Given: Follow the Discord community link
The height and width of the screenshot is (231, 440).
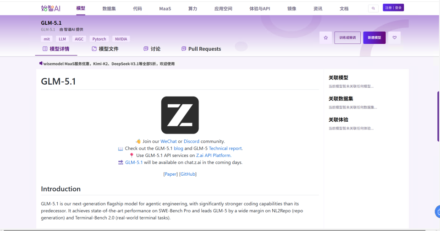Looking at the screenshot, I should [x=192, y=141].
